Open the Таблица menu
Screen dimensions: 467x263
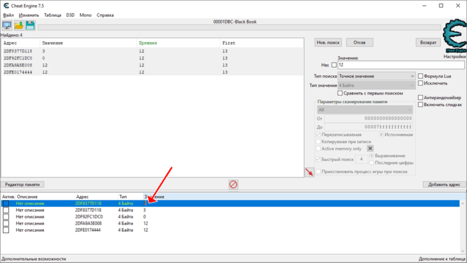pyautogui.click(x=52, y=15)
